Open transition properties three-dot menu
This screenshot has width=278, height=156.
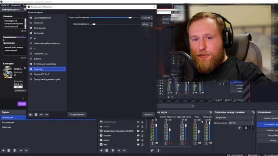pos(252,128)
